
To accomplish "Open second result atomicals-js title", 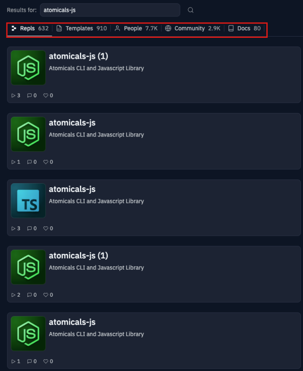I will [72, 123].
